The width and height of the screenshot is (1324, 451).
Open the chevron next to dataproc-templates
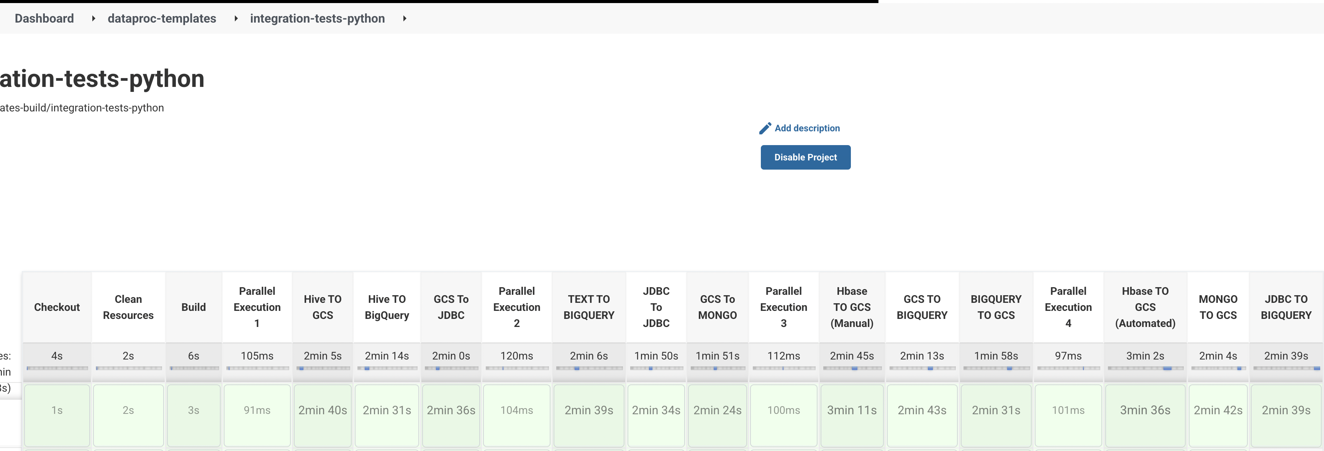tap(235, 18)
